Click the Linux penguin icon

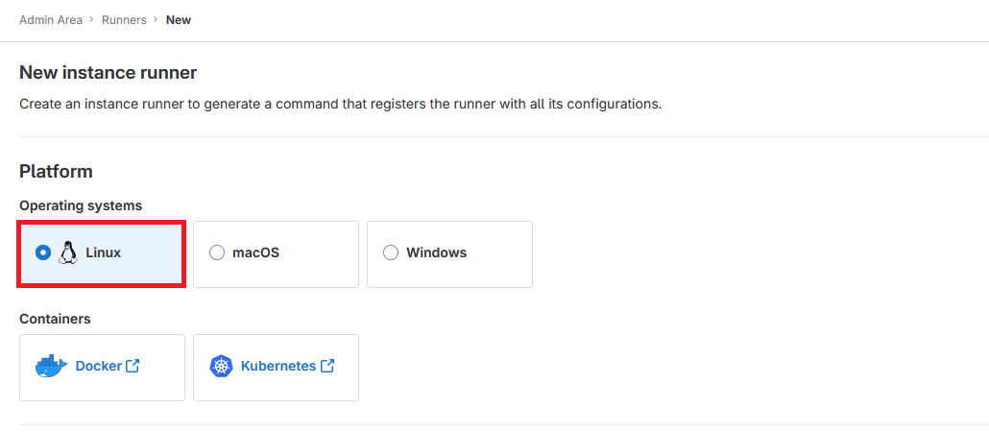tap(68, 252)
